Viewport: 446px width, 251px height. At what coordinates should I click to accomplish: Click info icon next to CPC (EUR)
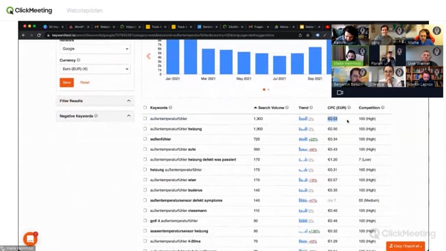pos(349,108)
